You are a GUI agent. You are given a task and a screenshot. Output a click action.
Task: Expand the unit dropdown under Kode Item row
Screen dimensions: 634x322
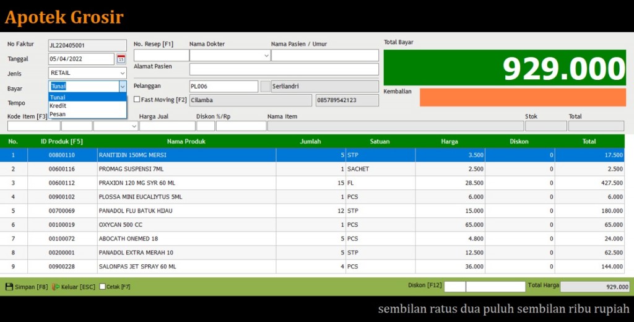(134, 126)
